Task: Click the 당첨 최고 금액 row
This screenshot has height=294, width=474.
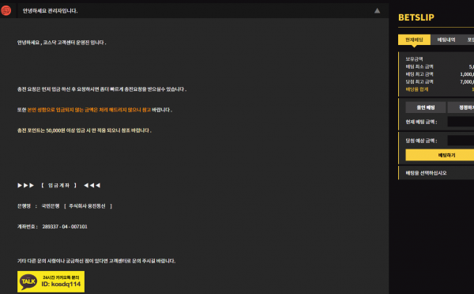Action: click(x=440, y=81)
